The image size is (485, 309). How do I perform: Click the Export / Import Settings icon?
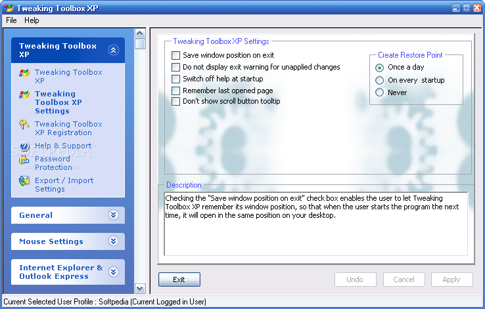click(24, 181)
